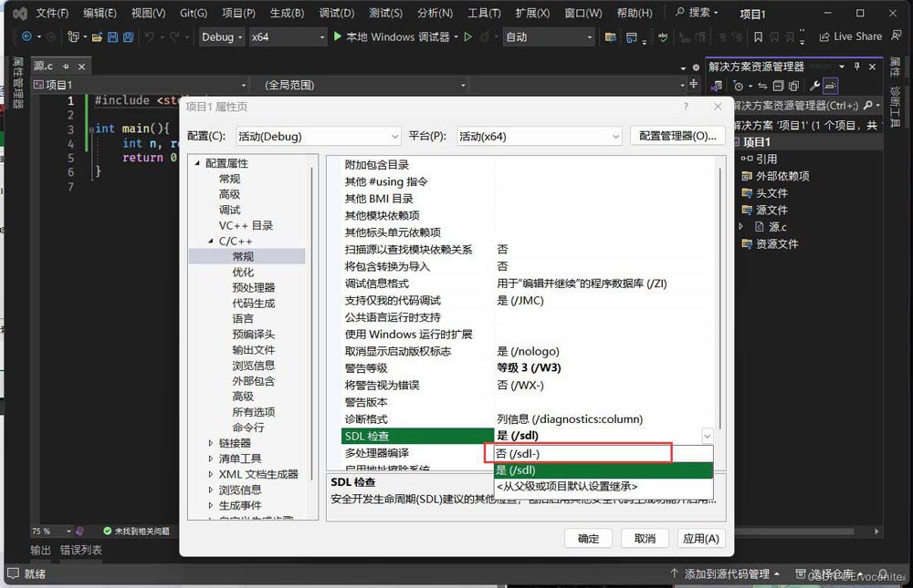
Task: Open the 诊断工具 side tab
Action: tap(896, 107)
